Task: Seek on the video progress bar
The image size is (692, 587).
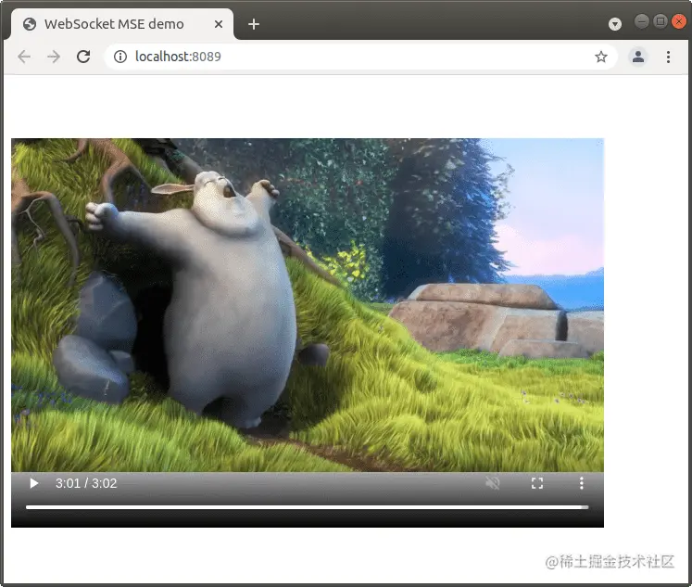Action: (x=308, y=507)
